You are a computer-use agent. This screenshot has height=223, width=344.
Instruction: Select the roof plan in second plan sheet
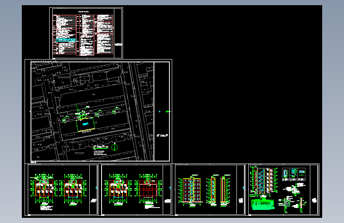[148, 189]
